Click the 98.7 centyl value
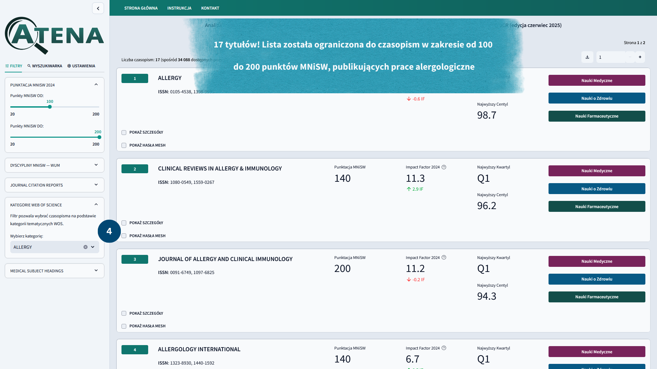Viewport: 657px width, 369px height. point(487,115)
